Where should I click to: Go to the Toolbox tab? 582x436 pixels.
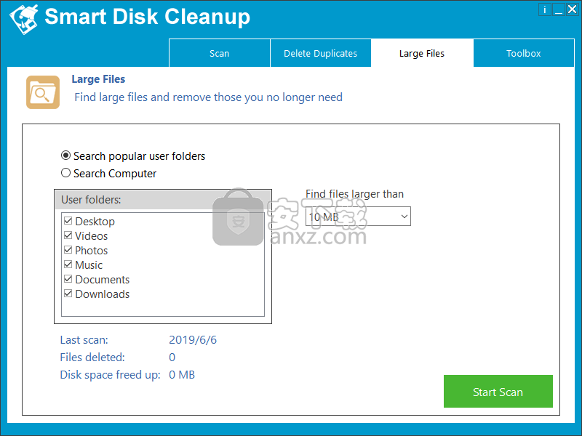coord(523,53)
